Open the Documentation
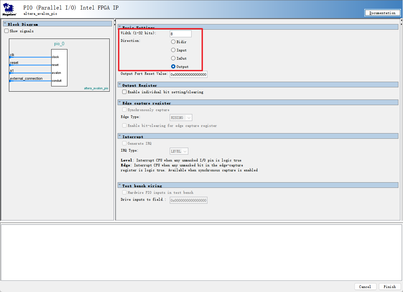Viewport: 403px width, 292px height. 382,13
